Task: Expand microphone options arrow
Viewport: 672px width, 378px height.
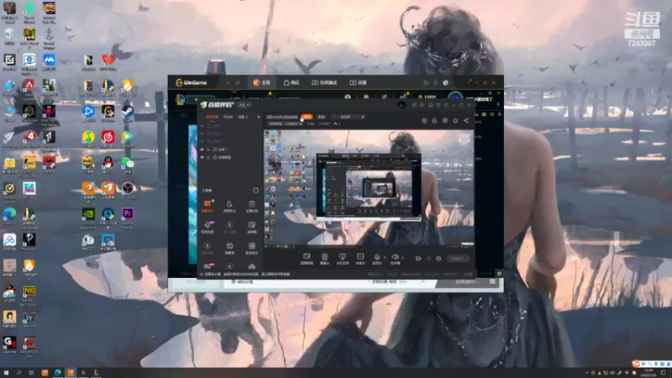Action: [x=384, y=257]
